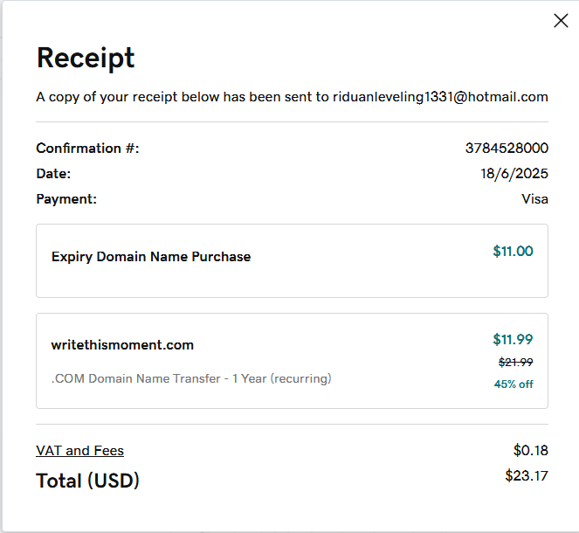579x533 pixels.
Task: Open the VAT and Fees link
Action: (x=79, y=451)
